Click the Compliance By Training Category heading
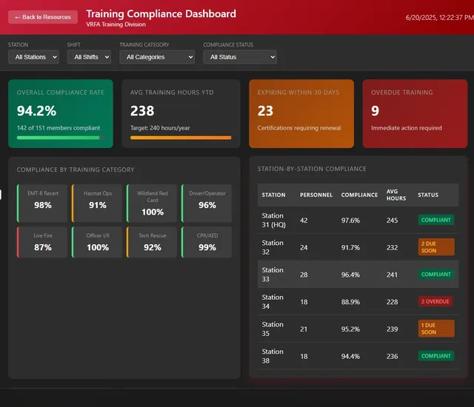Viewport: 474px width, 407px height. 76,169
